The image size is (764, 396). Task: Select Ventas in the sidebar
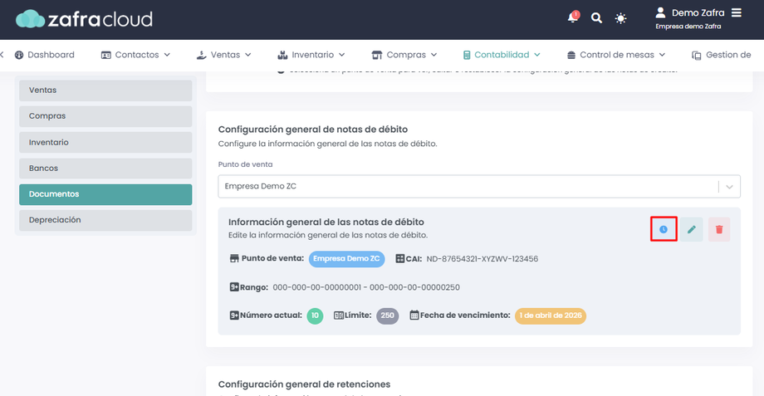105,90
